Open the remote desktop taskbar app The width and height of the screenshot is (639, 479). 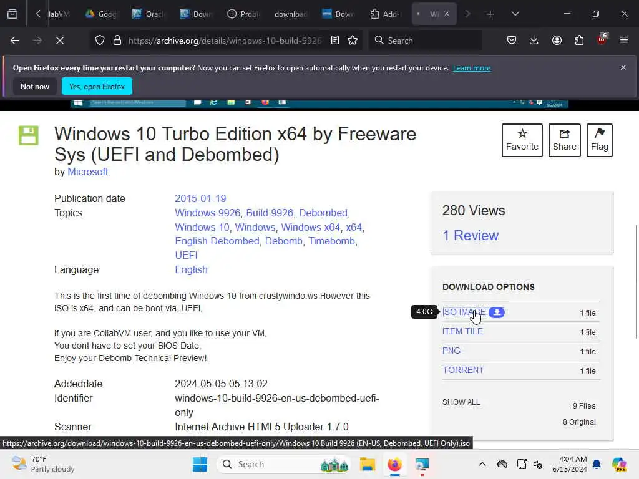[x=422, y=464]
